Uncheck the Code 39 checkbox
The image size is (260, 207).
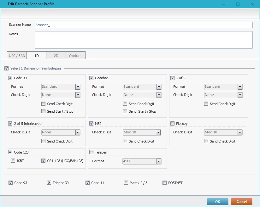pyautogui.click(x=10, y=78)
